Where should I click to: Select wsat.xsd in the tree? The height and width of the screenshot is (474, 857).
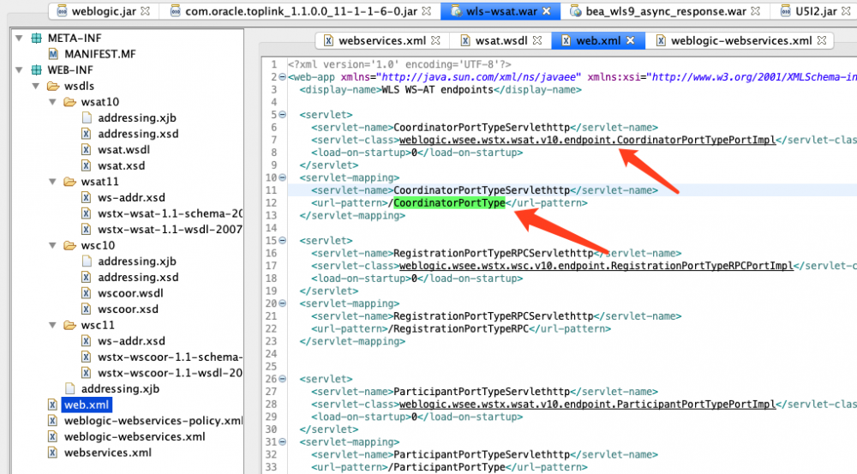tap(122, 165)
